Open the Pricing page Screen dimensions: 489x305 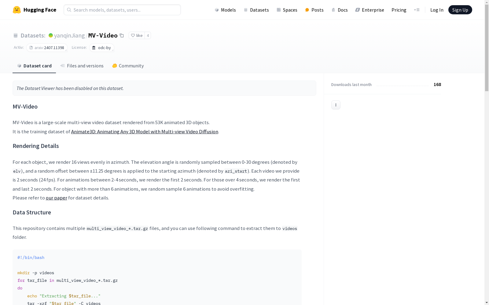click(x=399, y=10)
